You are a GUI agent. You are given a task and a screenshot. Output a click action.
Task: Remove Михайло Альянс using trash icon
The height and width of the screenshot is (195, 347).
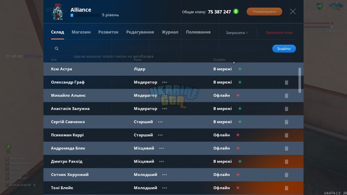pyautogui.click(x=286, y=95)
